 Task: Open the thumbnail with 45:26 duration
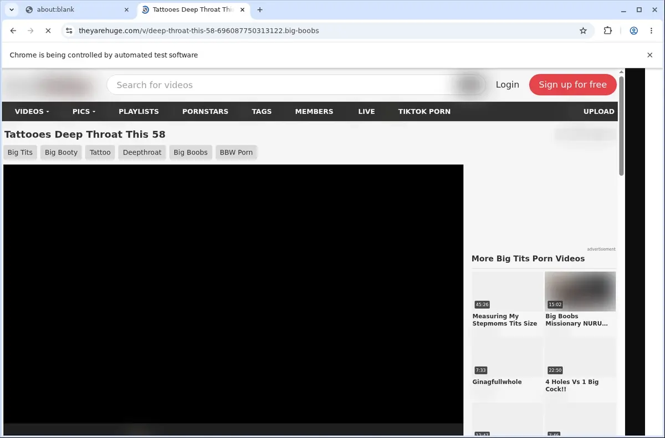coord(507,291)
